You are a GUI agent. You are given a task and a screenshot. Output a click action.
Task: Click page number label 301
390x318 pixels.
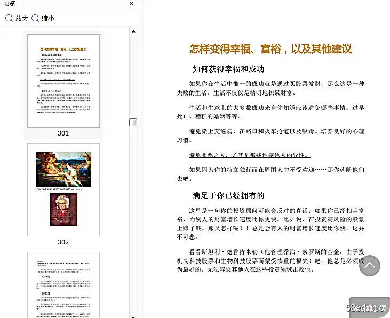click(63, 133)
